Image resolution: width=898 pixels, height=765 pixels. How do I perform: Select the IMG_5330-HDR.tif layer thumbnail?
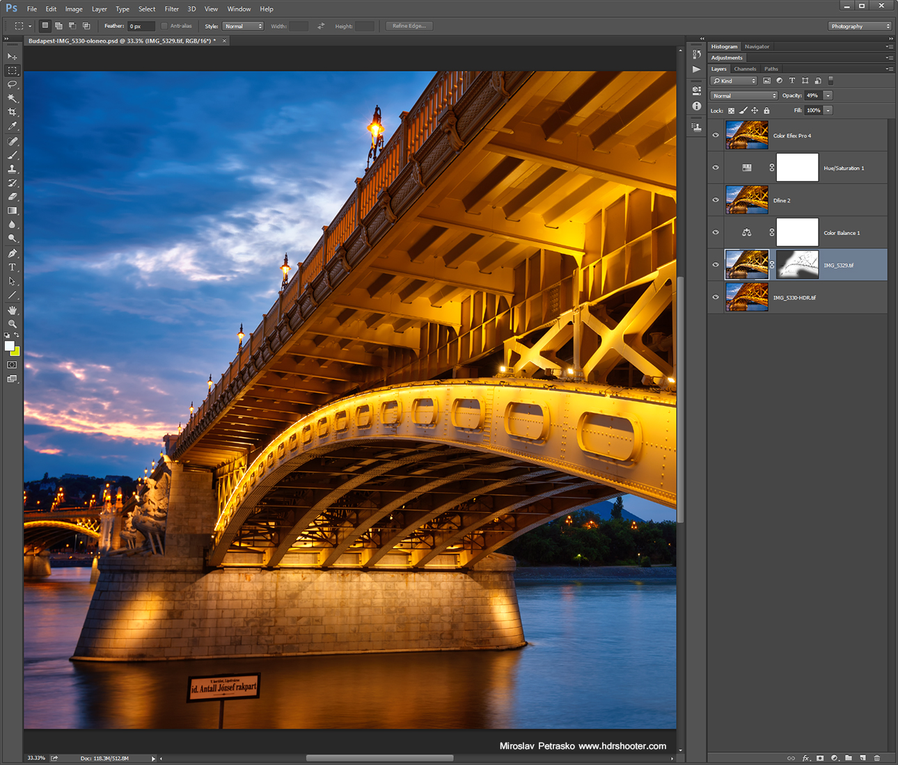click(746, 297)
